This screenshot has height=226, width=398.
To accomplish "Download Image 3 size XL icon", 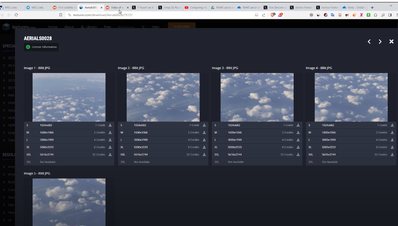I will pyautogui.click(x=298, y=147).
